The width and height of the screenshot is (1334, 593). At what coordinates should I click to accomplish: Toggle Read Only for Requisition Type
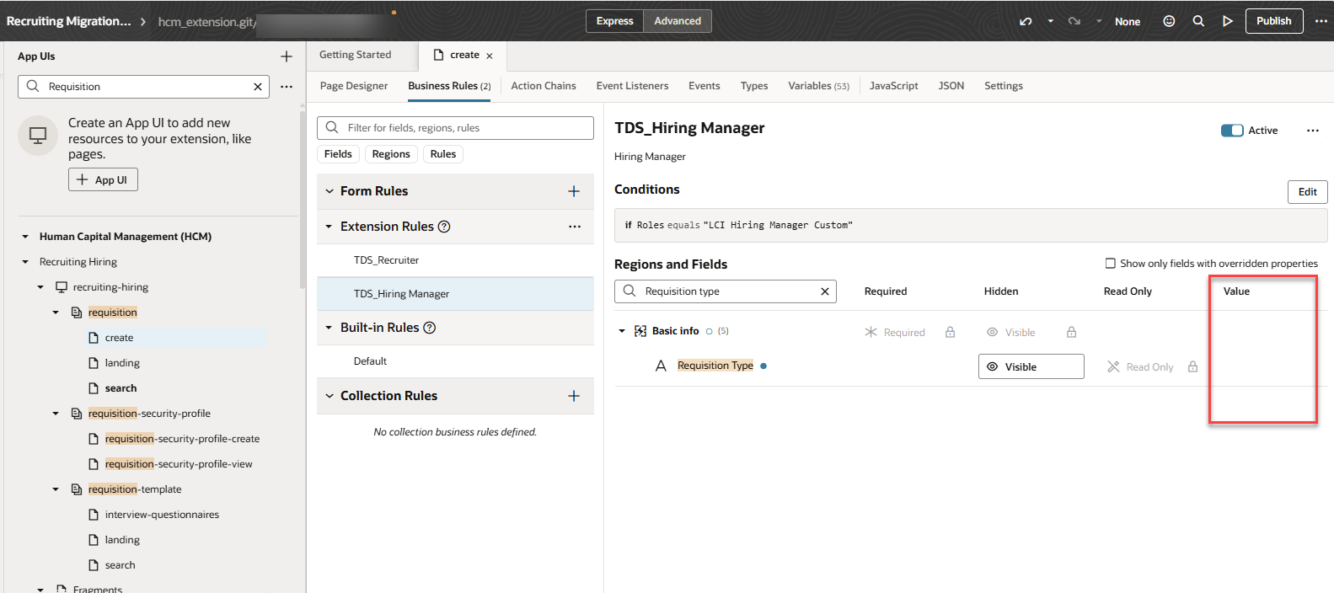pos(1140,367)
